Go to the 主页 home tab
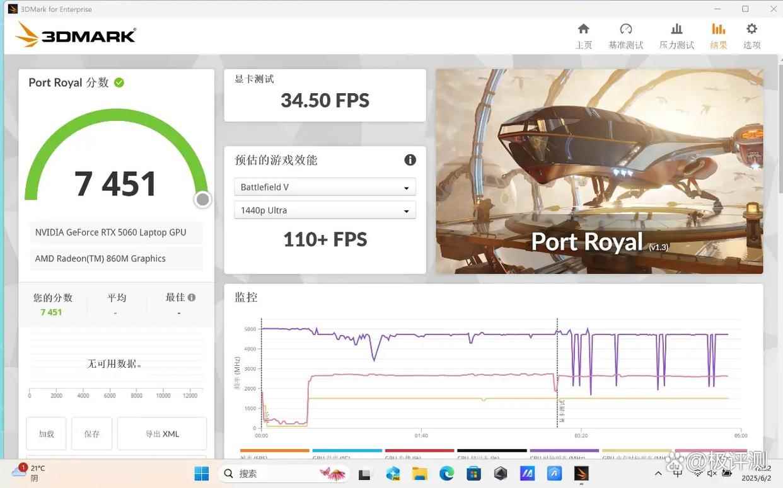This screenshot has height=488, width=783. [584, 36]
